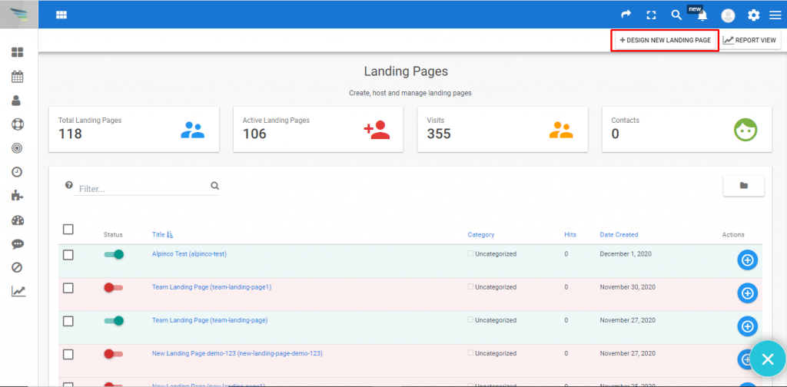Open blocked circle icon in sidebar
Screen dimensions: 787x387
point(17,268)
